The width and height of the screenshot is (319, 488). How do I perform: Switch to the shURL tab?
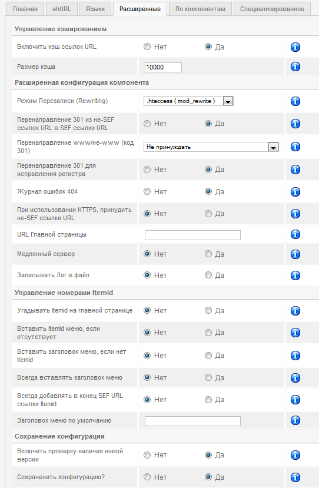62,9
